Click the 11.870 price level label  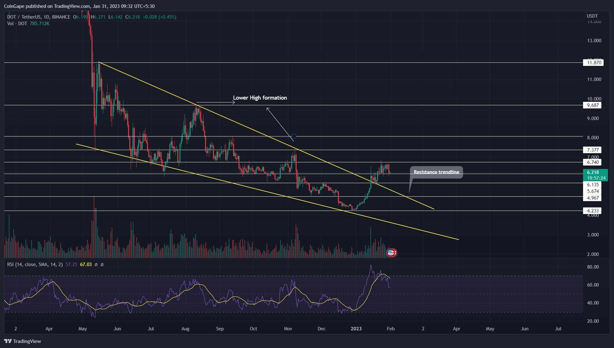pyautogui.click(x=593, y=63)
